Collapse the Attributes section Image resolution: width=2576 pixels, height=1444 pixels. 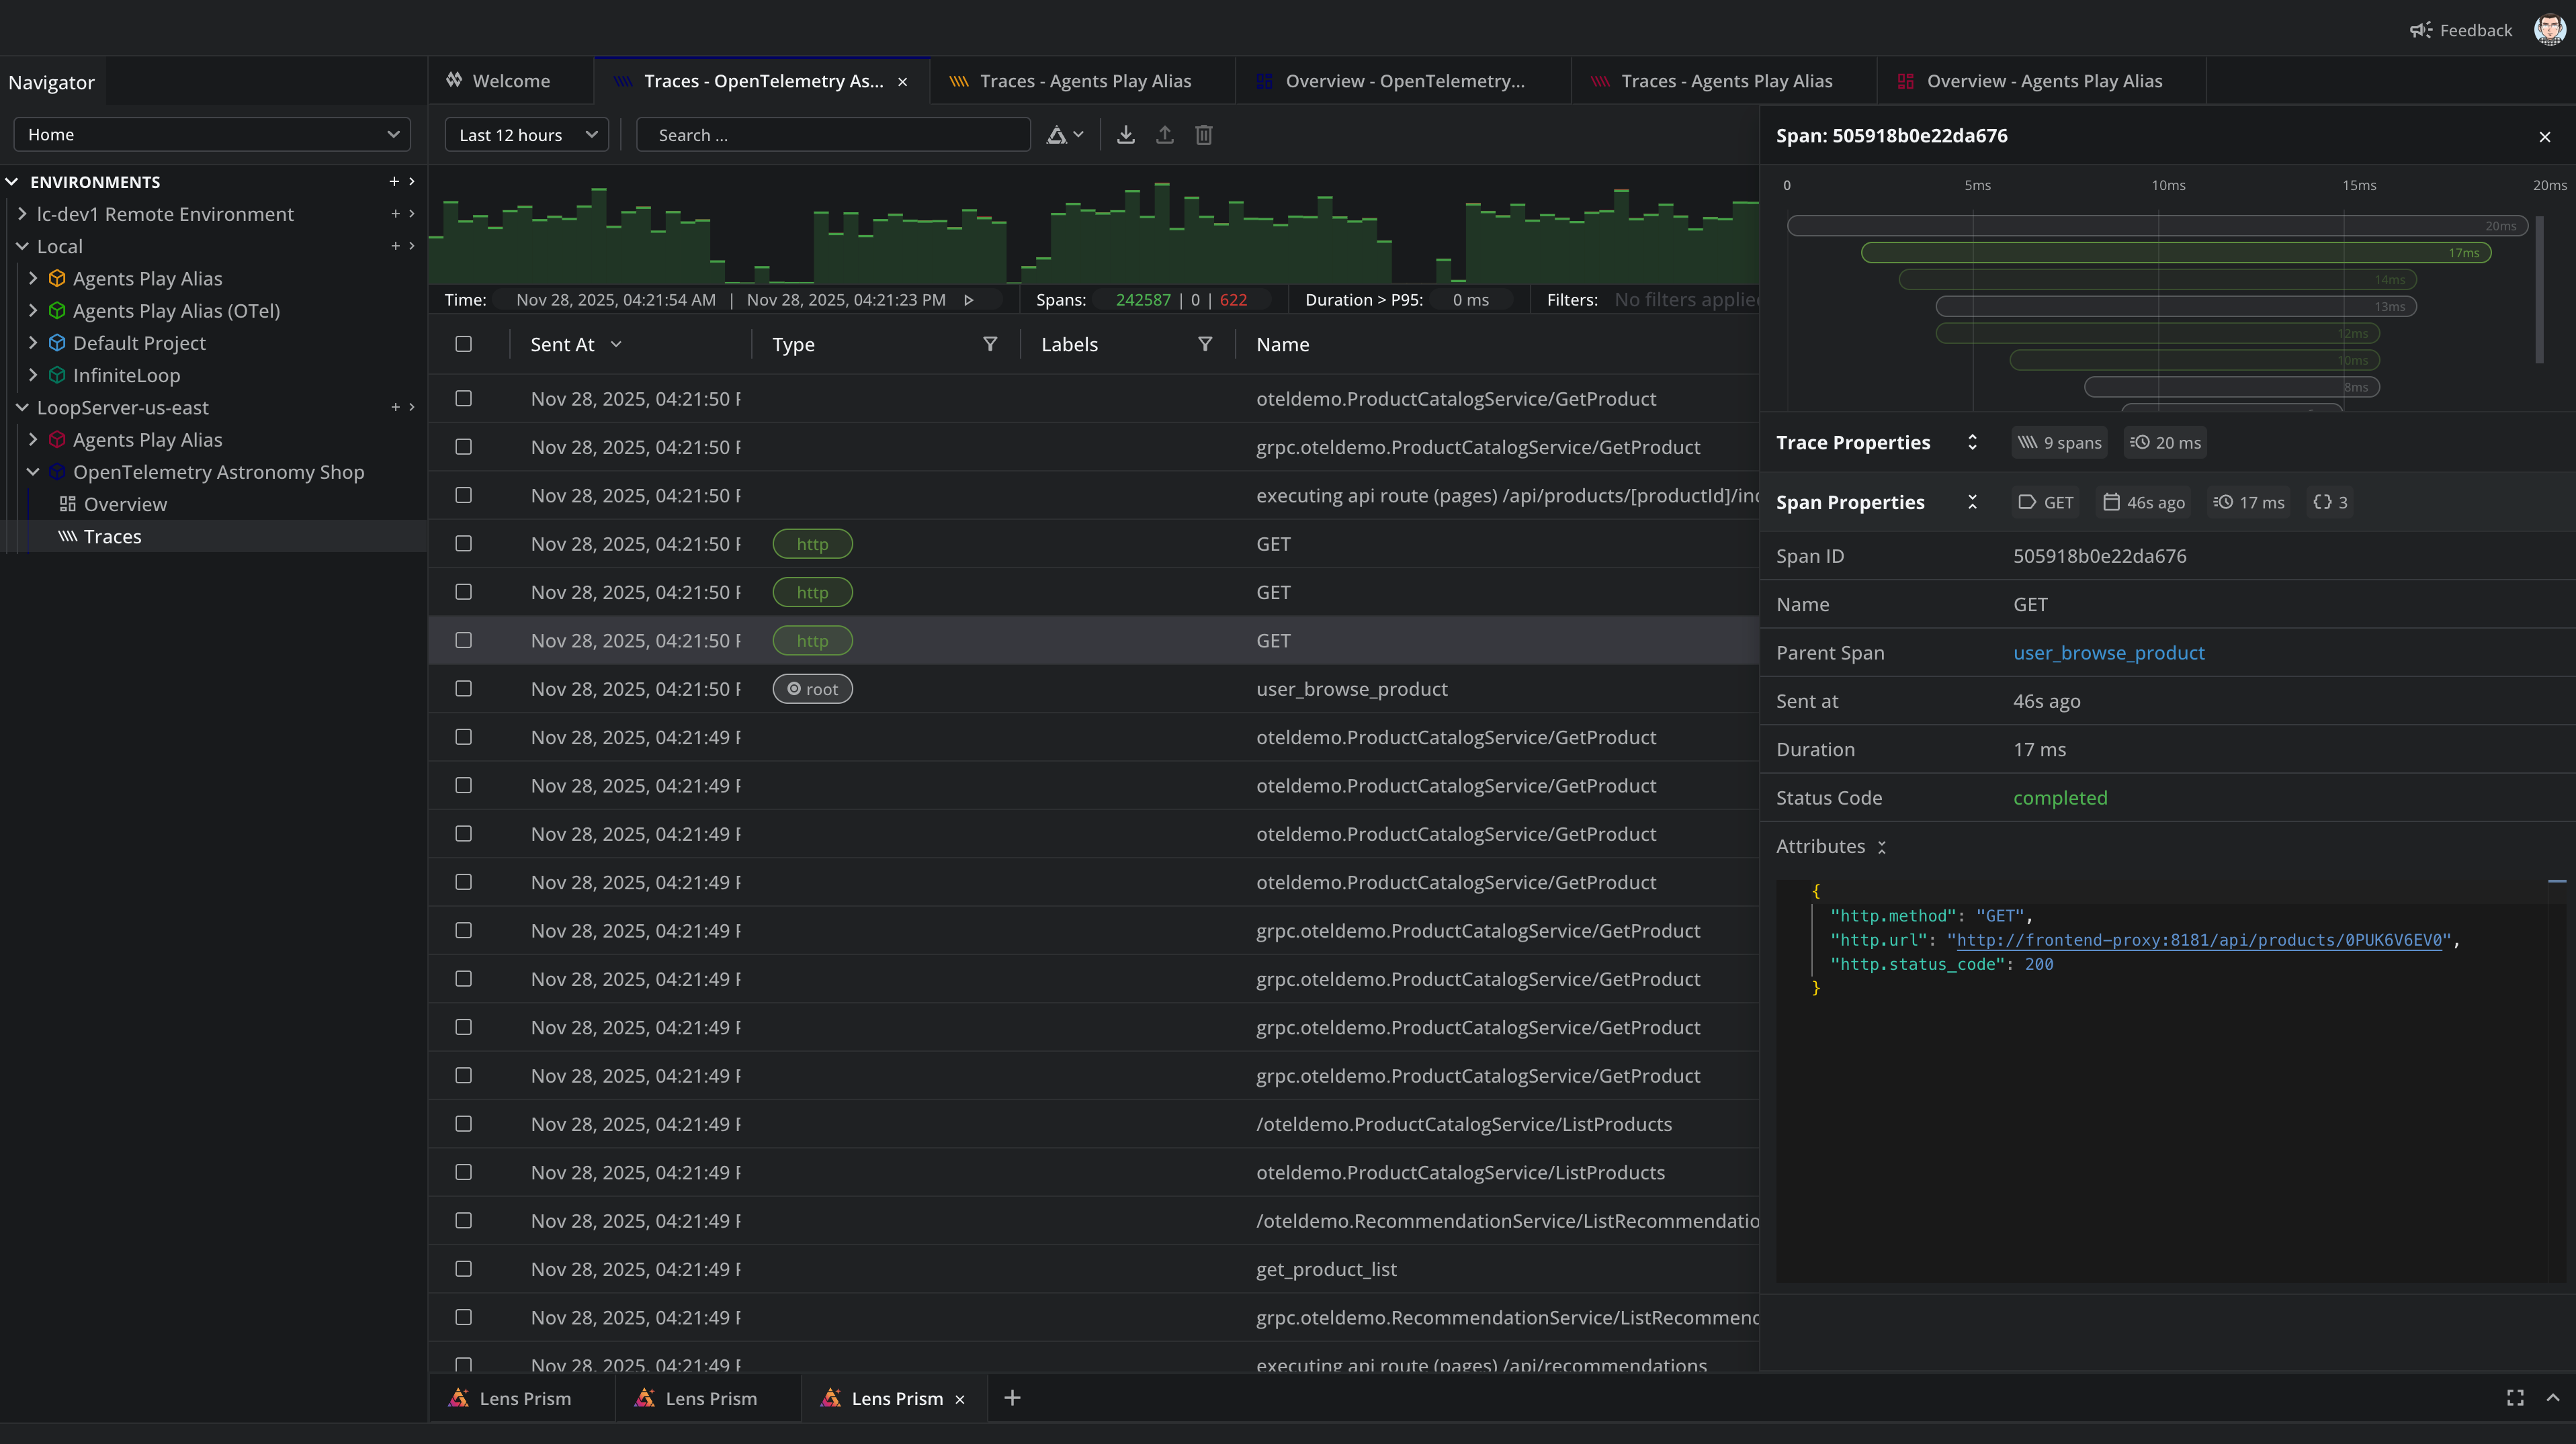[1881, 846]
